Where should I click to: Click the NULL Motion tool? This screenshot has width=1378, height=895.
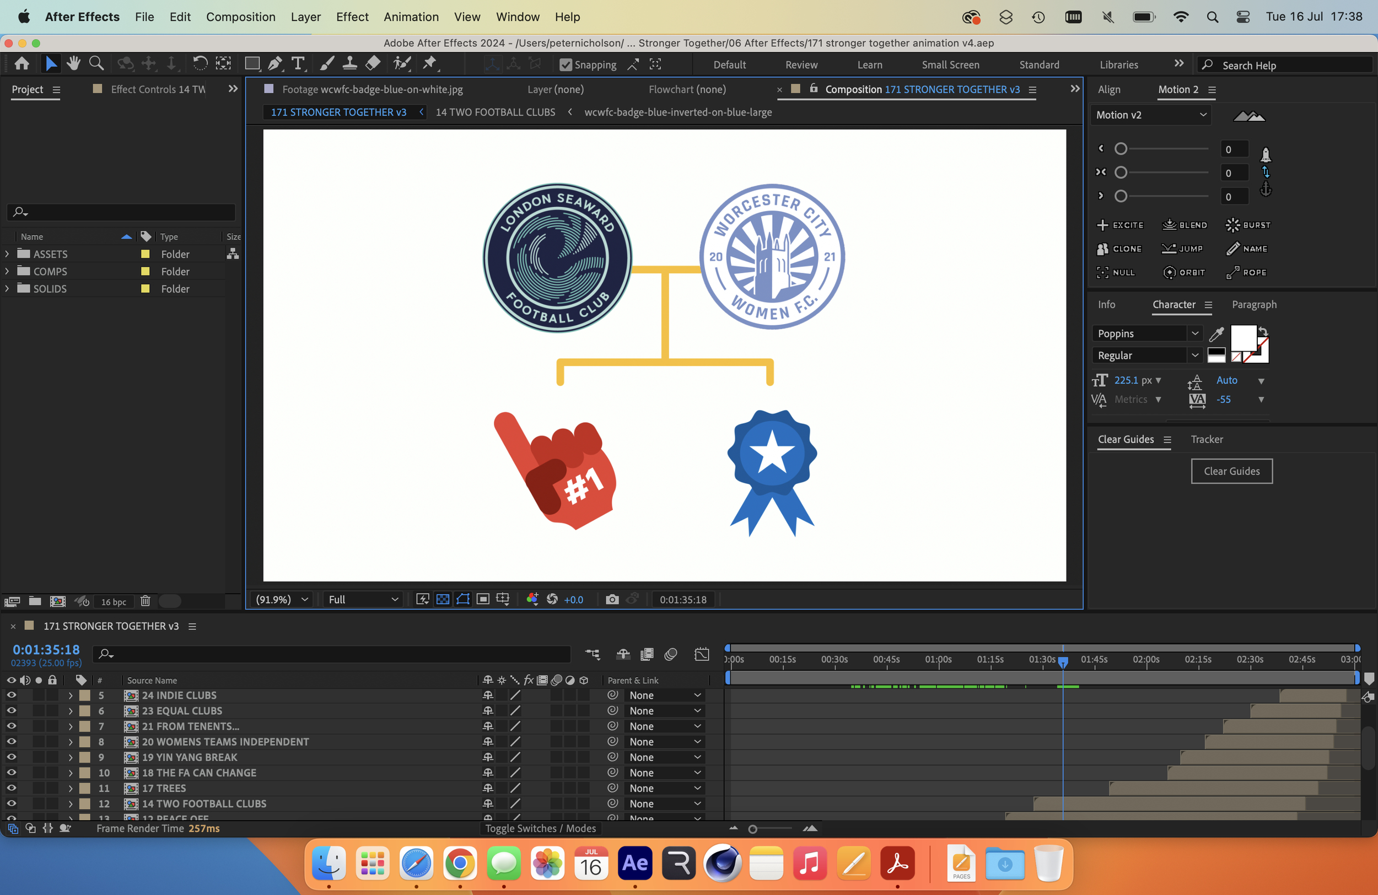coord(1116,273)
